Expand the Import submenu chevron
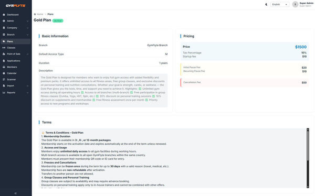 pos(27,85)
